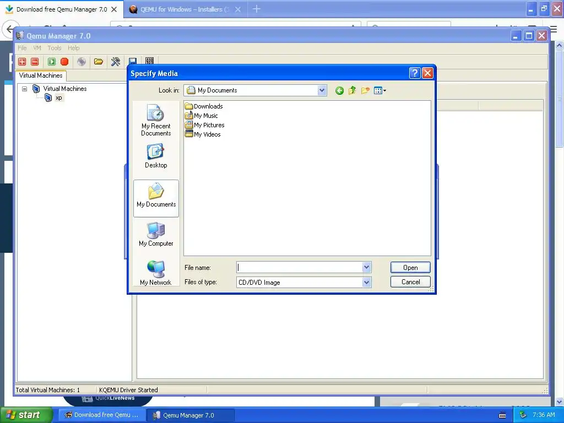
Task: Click the help question mark in dialog
Action: pos(414,73)
